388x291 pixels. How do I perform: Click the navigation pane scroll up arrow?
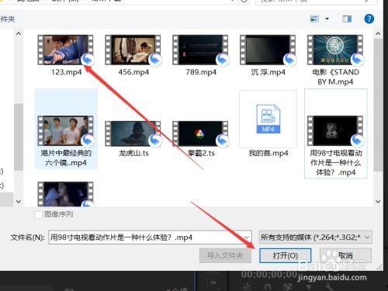[19, 34]
